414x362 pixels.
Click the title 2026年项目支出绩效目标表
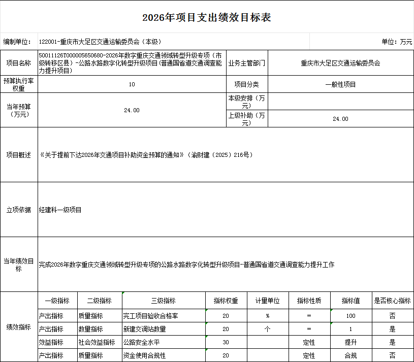click(x=207, y=16)
